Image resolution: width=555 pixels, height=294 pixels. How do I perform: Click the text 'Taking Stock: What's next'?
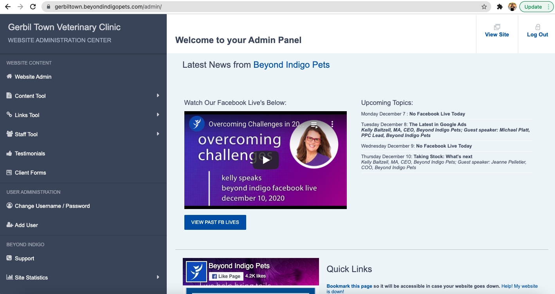tap(443, 157)
